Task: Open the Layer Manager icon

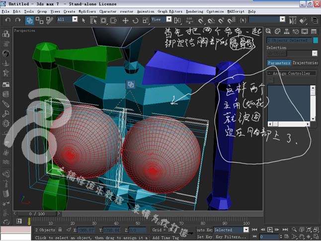Action: coord(315,20)
